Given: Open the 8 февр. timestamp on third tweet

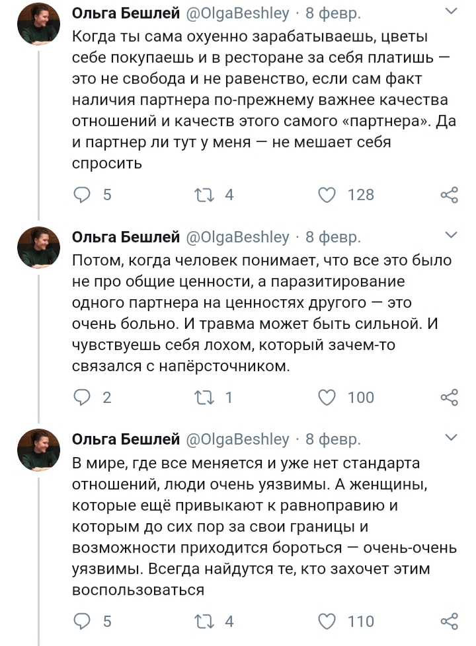Looking at the screenshot, I should 333,439.
